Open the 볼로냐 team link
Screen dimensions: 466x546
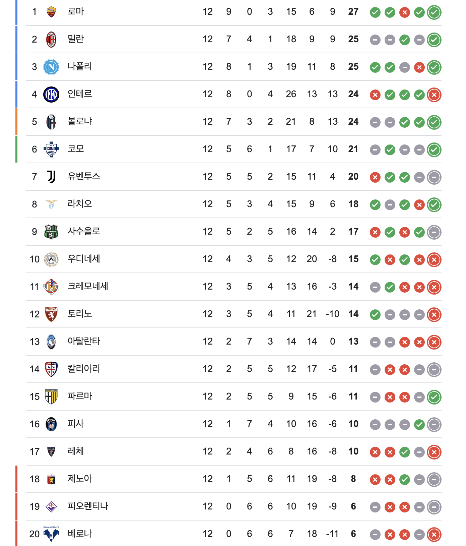tap(80, 121)
